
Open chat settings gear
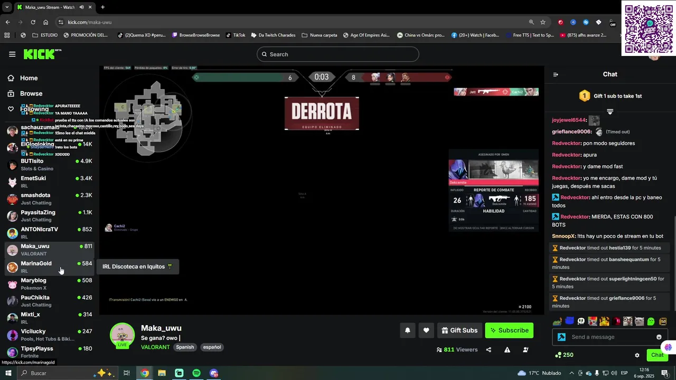coord(637,355)
